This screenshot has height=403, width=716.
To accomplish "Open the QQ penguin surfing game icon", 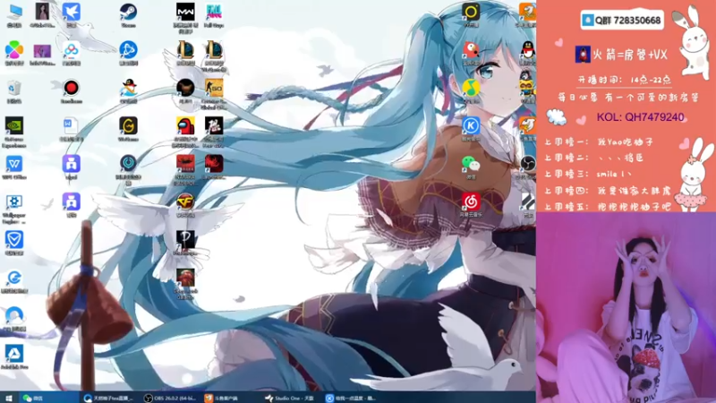I will (x=128, y=88).
